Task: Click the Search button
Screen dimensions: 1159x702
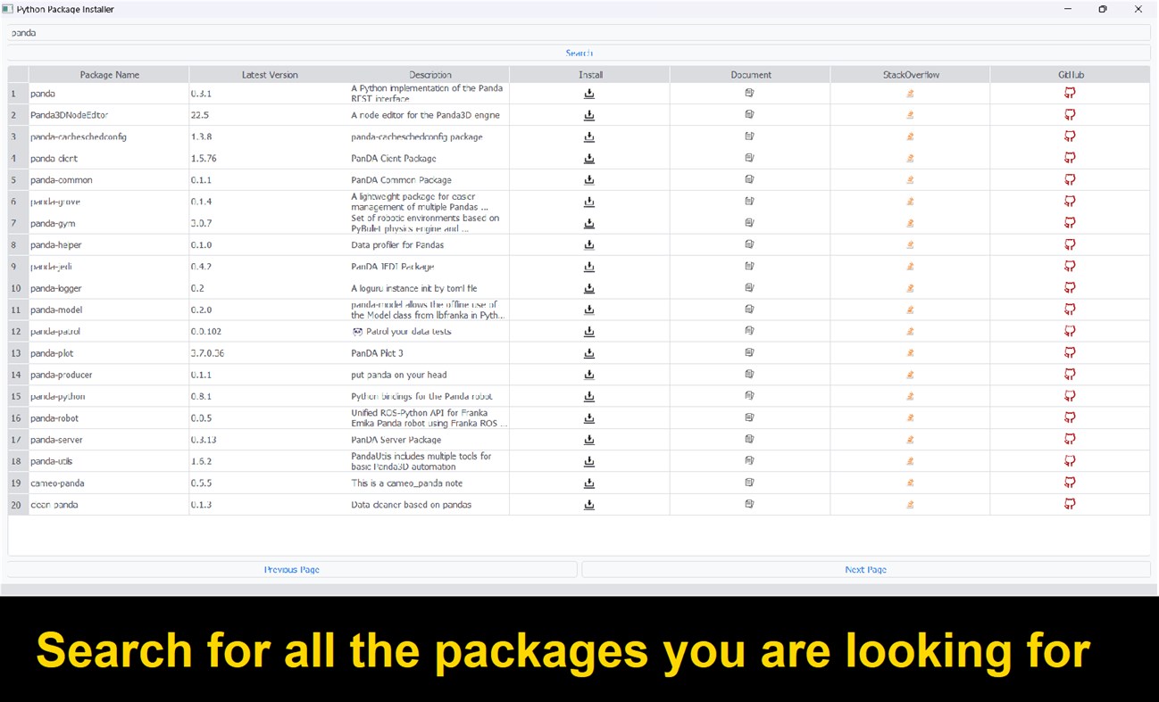Action: [x=579, y=53]
